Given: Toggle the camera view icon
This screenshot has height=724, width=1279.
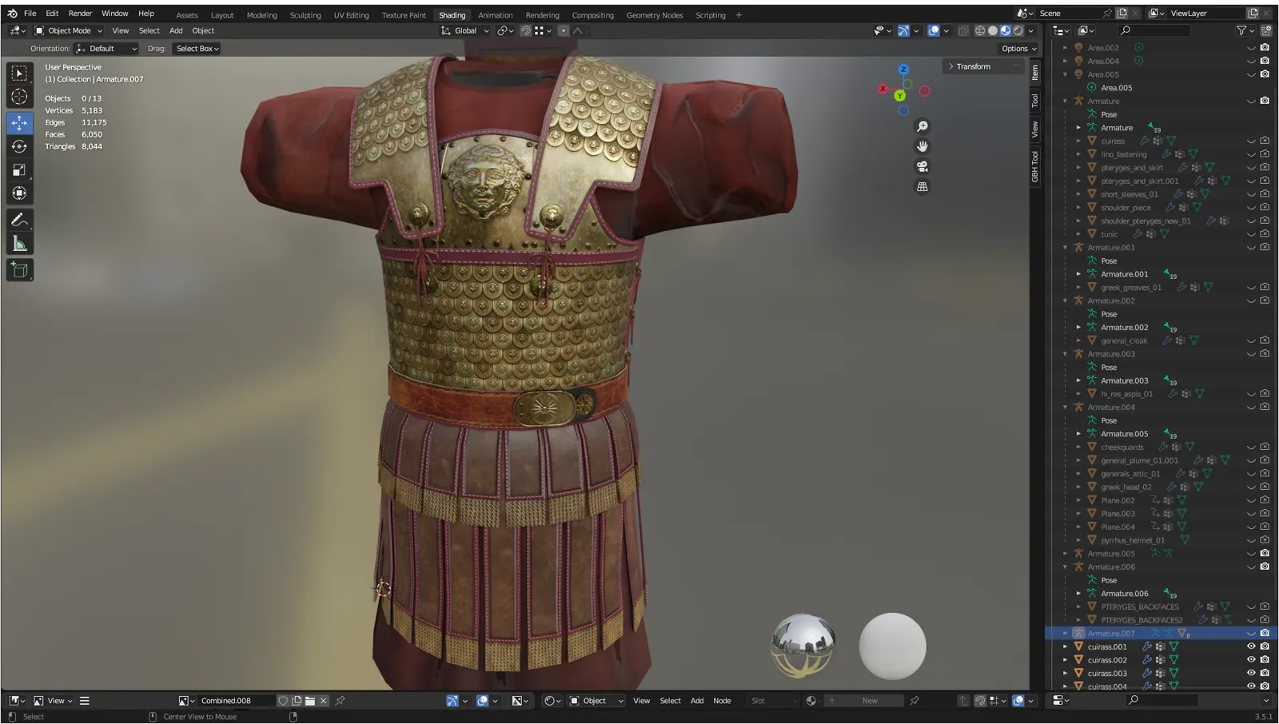Looking at the screenshot, I should point(922,166).
